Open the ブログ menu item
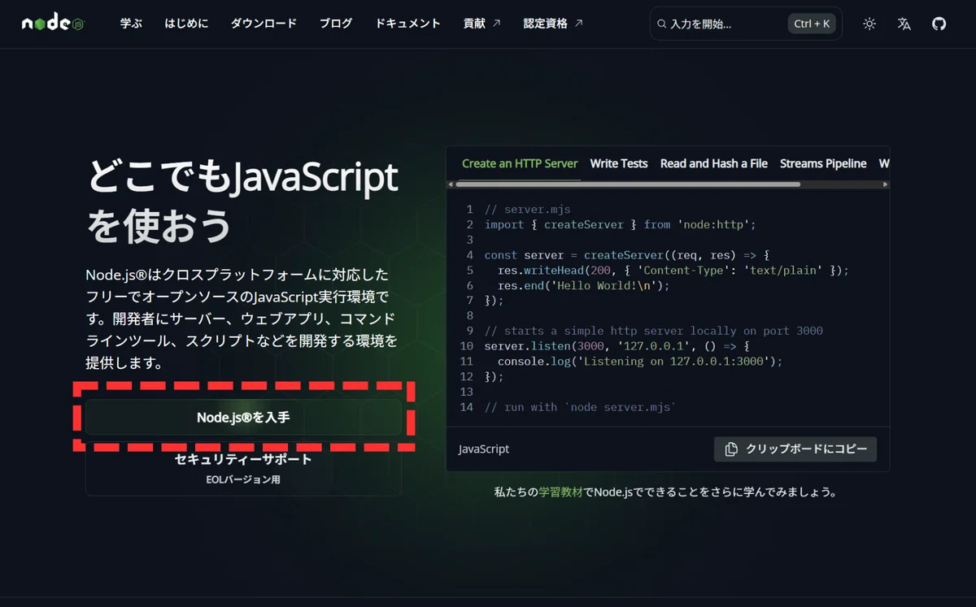 pos(336,24)
